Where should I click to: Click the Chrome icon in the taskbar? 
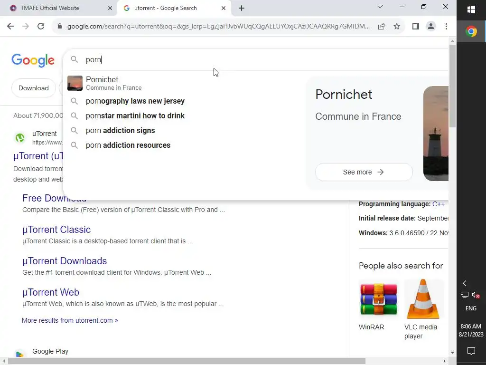pos(471,31)
